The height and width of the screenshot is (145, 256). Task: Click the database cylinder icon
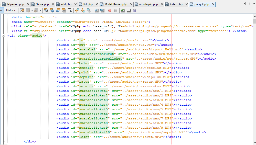pyautogui.click(x=135, y=10)
